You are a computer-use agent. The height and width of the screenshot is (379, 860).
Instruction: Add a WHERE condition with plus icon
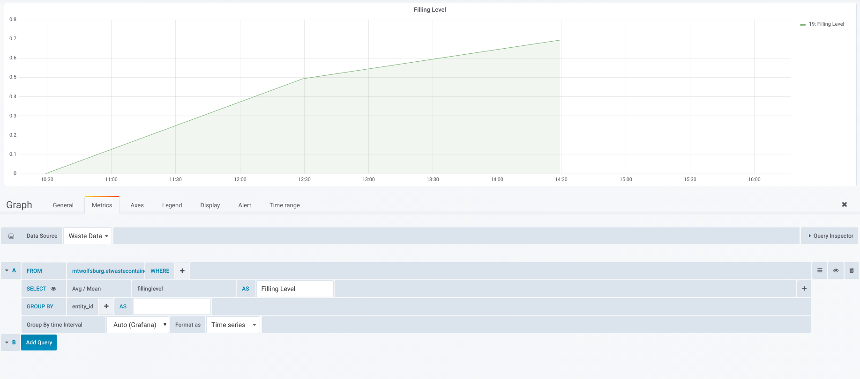click(x=182, y=271)
